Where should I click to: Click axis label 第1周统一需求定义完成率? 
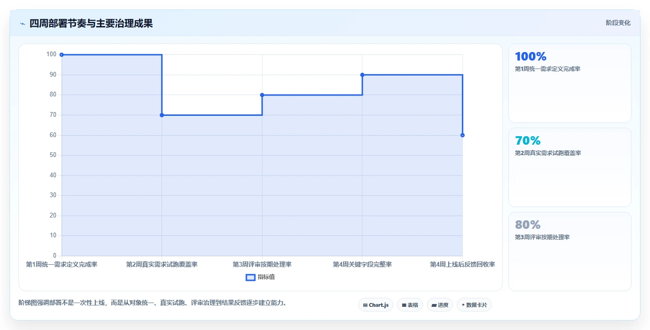[62, 264]
